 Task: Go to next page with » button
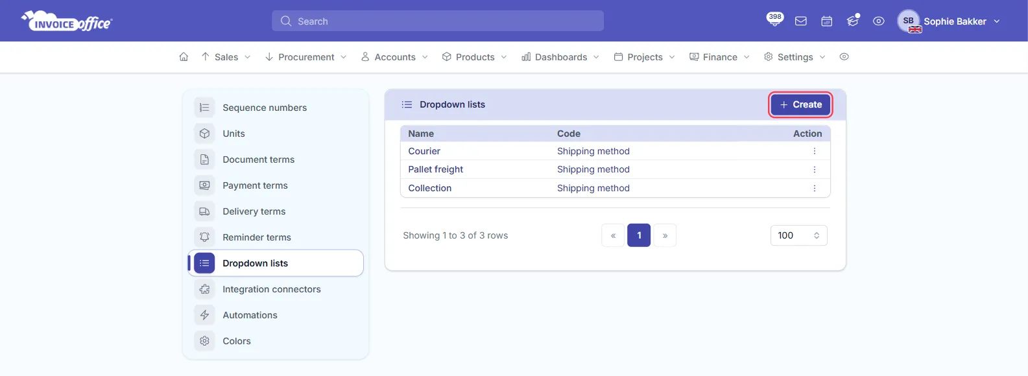(x=665, y=235)
